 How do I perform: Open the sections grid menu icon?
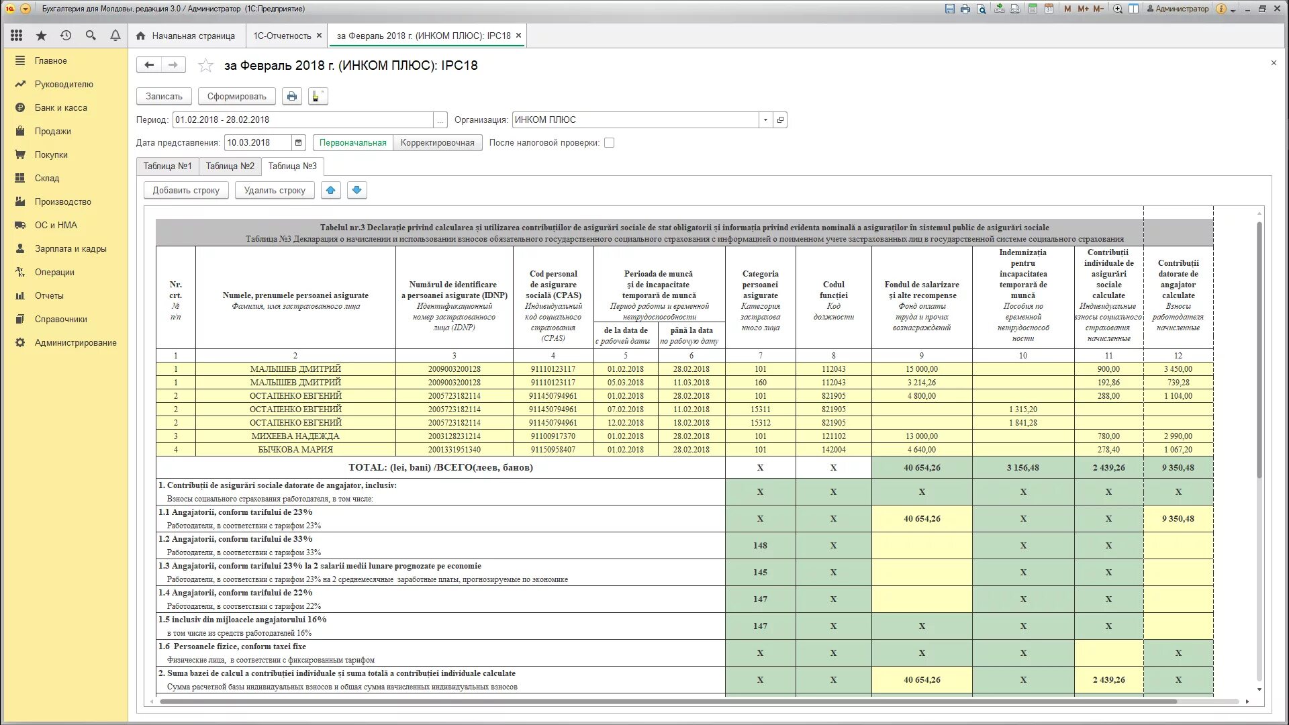(17, 36)
